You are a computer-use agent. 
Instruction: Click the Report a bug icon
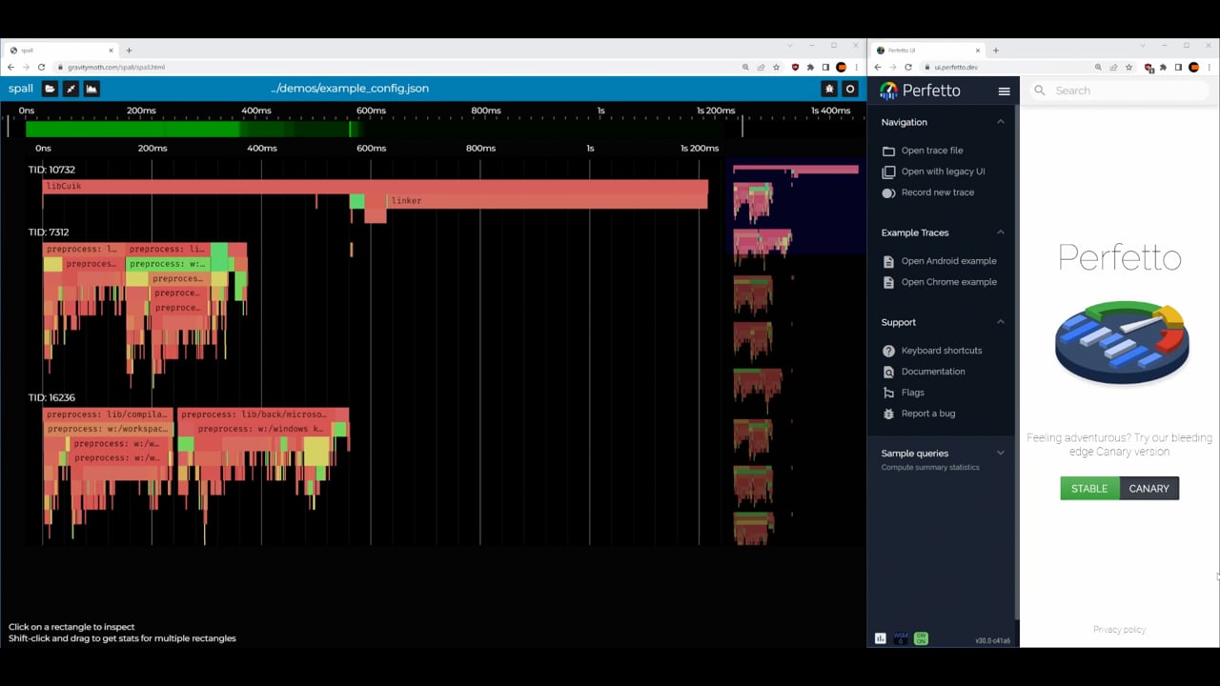[888, 414]
